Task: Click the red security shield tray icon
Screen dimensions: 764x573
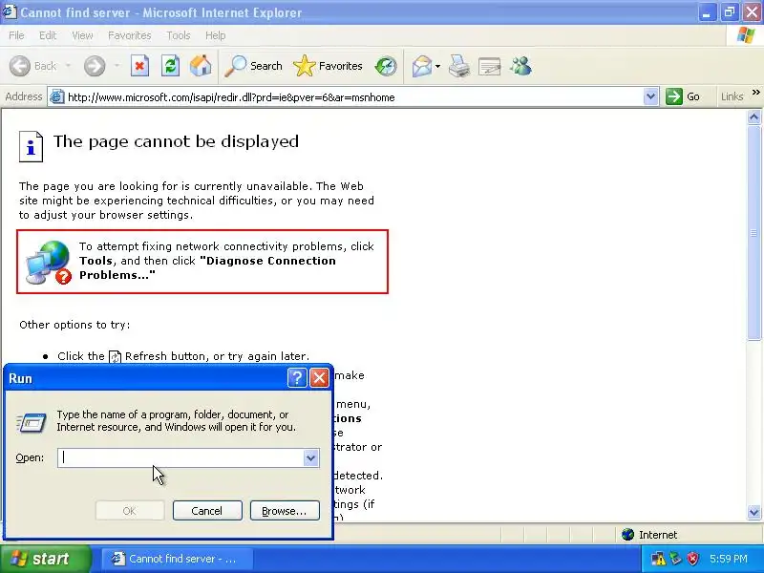Action: (692, 559)
